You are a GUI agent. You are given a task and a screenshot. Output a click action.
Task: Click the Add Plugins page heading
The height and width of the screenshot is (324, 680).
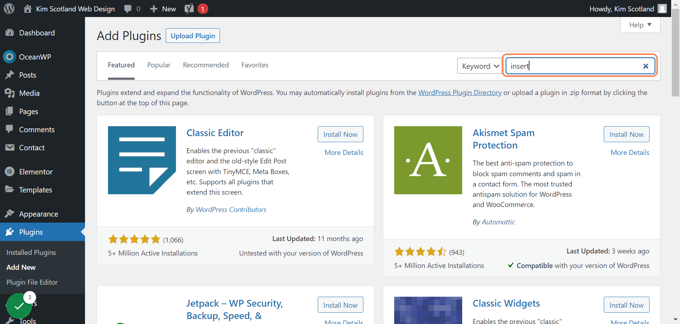[x=129, y=36]
